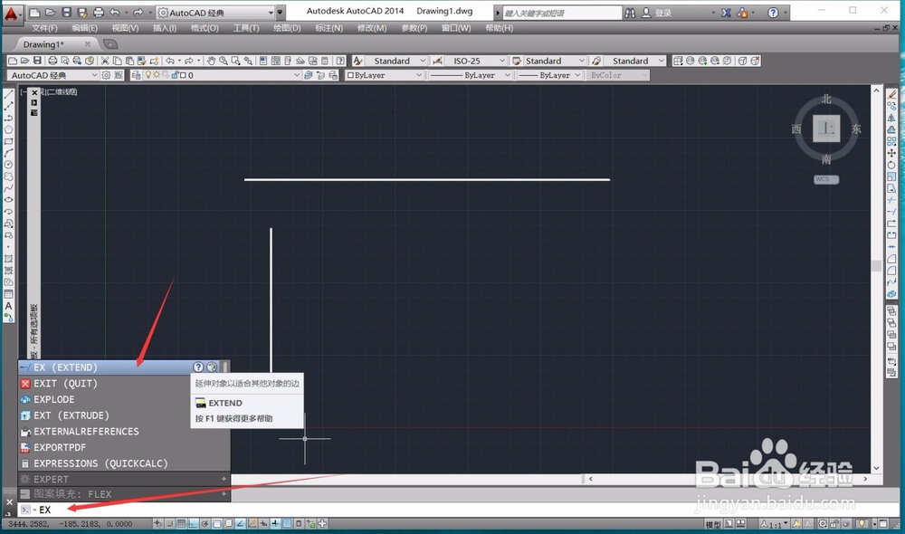Click the internet search icon on EX suggestion
Screen dimensions: 905x534
[212, 367]
